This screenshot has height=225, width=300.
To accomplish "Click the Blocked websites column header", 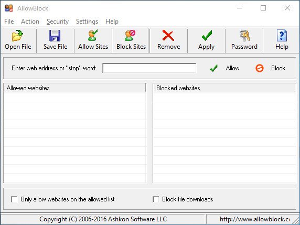I will pyautogui.click(x=224, y=88).
